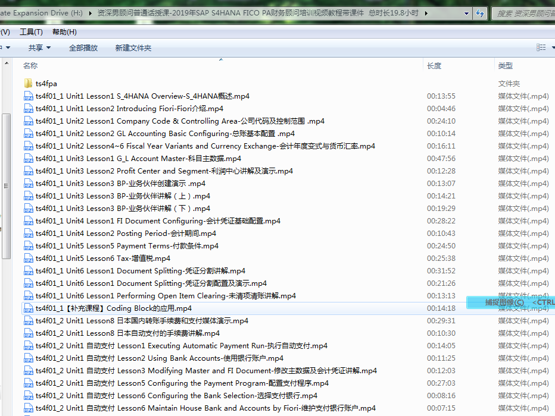Screen dimensions: 555x416
Task: Click the left navigation pane scrollbar
Action: point(6,184)
